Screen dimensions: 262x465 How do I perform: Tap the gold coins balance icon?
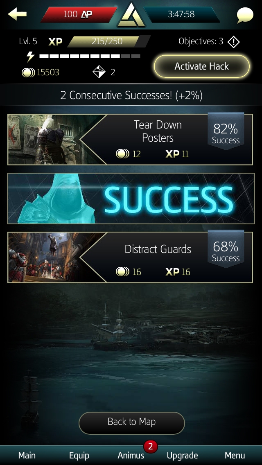tap(28, 72)
